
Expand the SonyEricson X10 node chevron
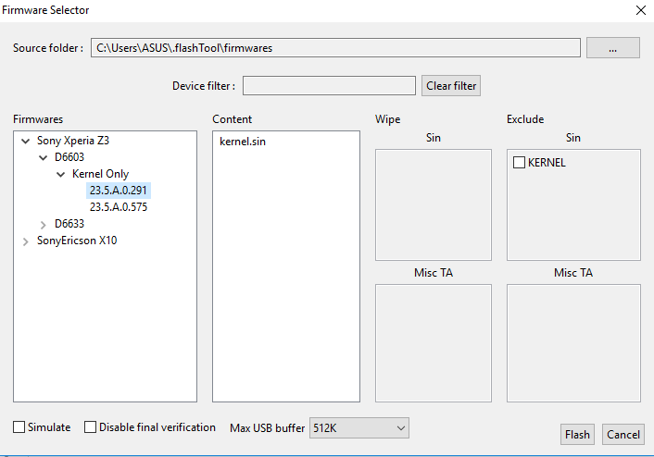[25, 241]
